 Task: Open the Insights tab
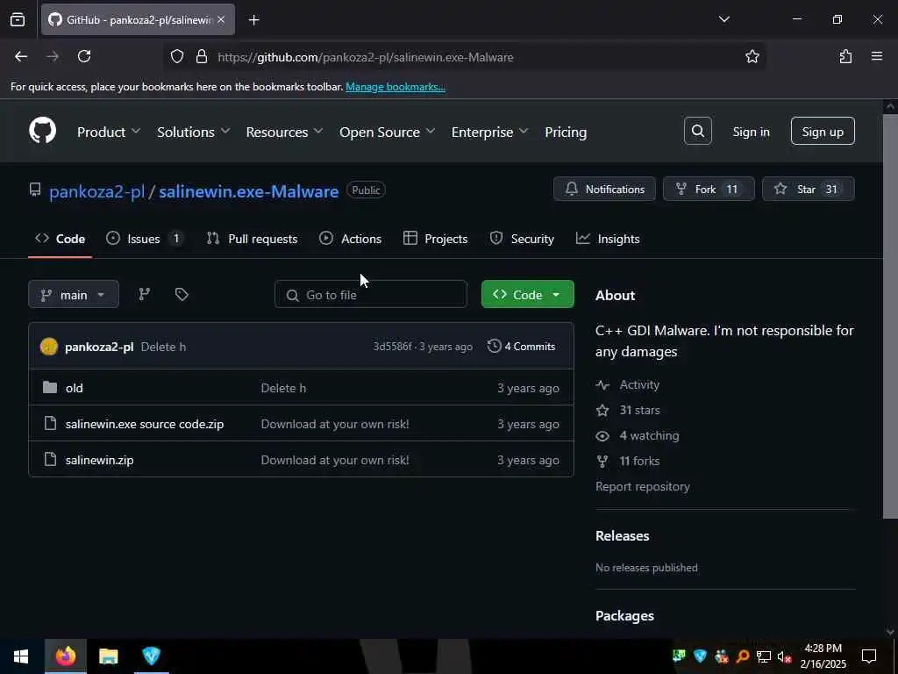(x=608, y=239)
